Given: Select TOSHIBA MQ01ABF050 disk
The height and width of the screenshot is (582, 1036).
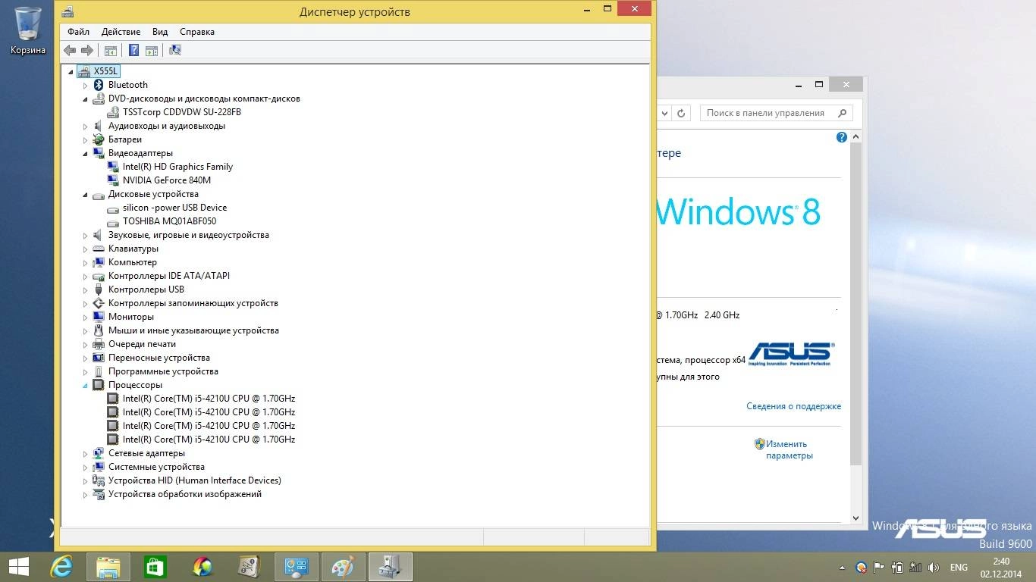Looking at the screenshot, I should [x=169, y=221].
